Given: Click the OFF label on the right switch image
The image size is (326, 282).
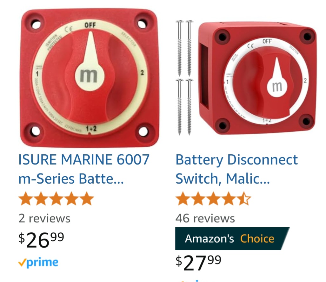Looking at the screenshot, I should coord(267,41).
